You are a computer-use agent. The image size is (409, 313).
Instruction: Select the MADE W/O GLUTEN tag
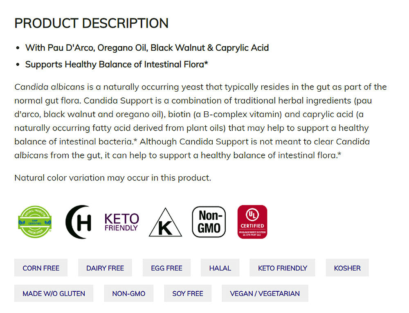(54, 293)
